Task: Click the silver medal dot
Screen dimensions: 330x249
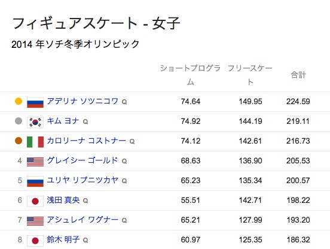Action: pos(19,121)
